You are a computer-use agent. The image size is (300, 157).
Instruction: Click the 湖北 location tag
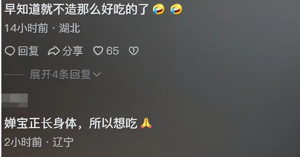69,29
